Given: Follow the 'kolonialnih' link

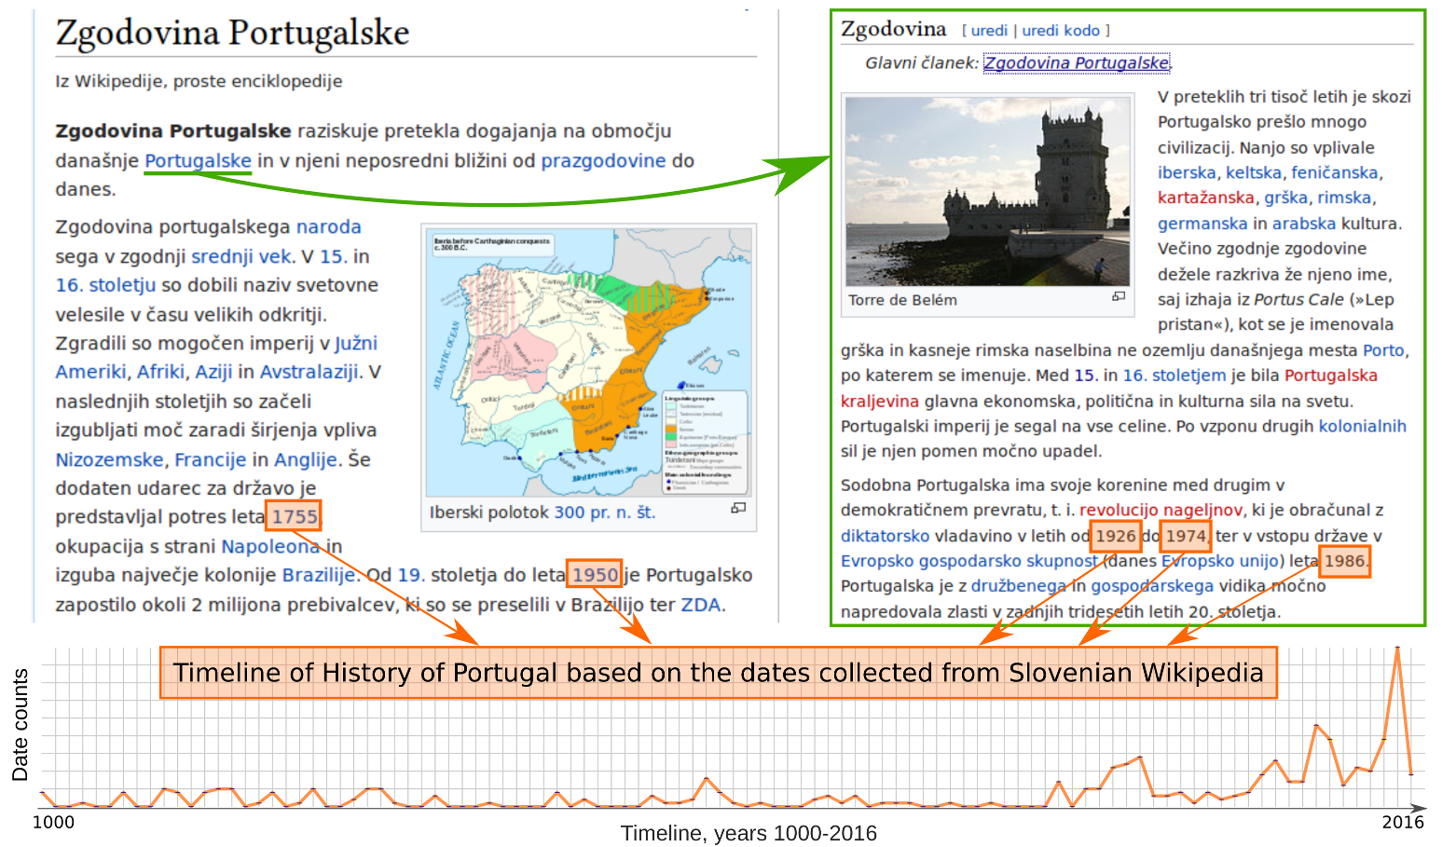Looking at the screenshot, I should click(1363, 426).
